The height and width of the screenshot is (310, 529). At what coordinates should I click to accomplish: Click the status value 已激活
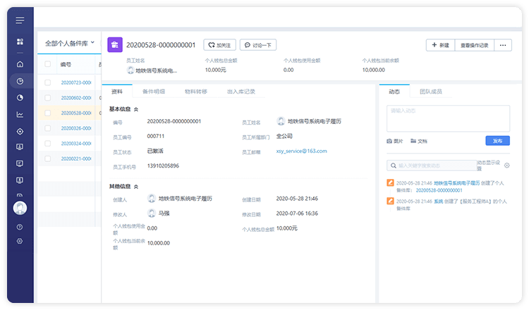tap(155, 151)
